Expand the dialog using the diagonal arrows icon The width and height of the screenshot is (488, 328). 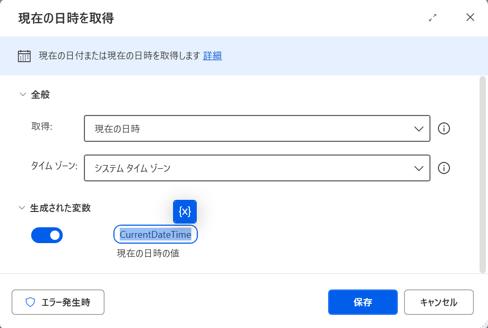click(433, 17)
